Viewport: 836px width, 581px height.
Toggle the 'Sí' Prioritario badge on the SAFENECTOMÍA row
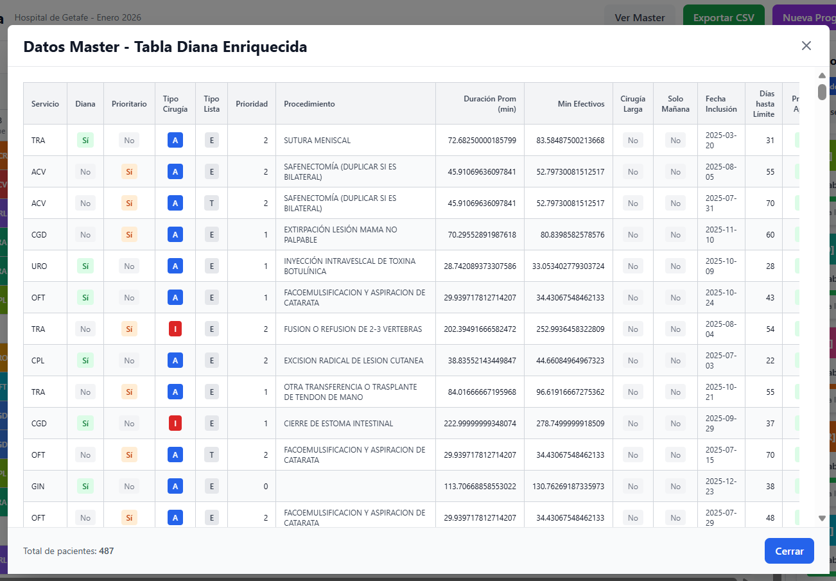[128, 171]
